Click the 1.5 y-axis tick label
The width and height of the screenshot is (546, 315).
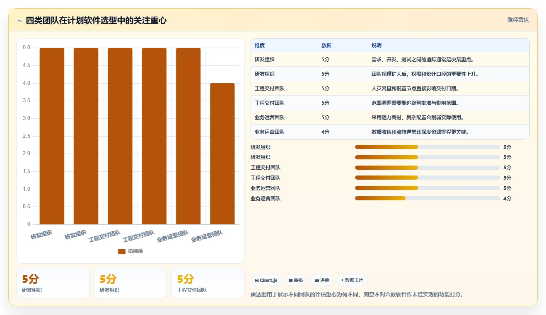26,171
